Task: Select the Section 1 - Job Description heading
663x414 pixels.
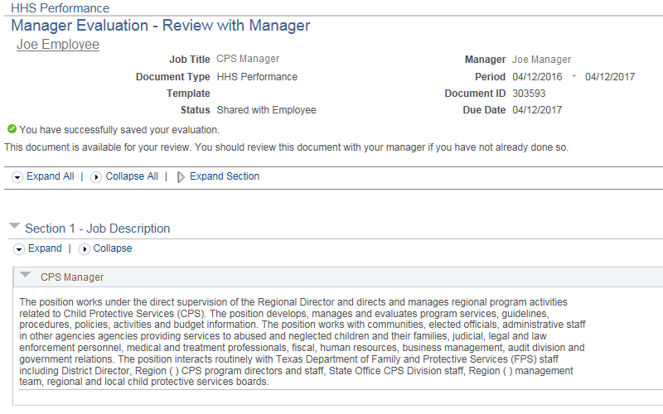Action: click(97, 229)
